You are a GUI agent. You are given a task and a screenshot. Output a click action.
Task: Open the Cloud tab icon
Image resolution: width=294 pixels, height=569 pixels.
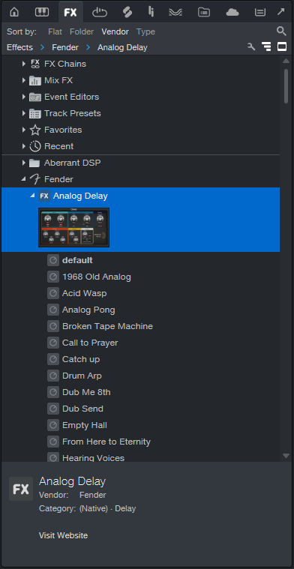click(x=232, y=12)
